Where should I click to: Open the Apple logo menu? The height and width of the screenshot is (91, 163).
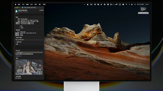pos(16,5)
